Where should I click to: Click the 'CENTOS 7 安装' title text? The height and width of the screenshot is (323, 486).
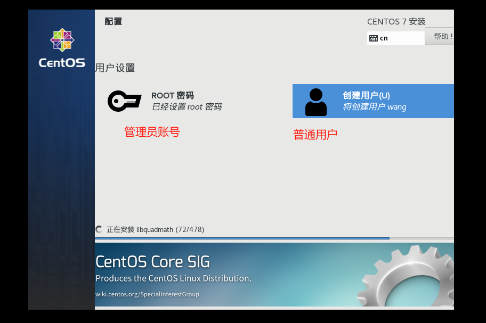(396, 21)
